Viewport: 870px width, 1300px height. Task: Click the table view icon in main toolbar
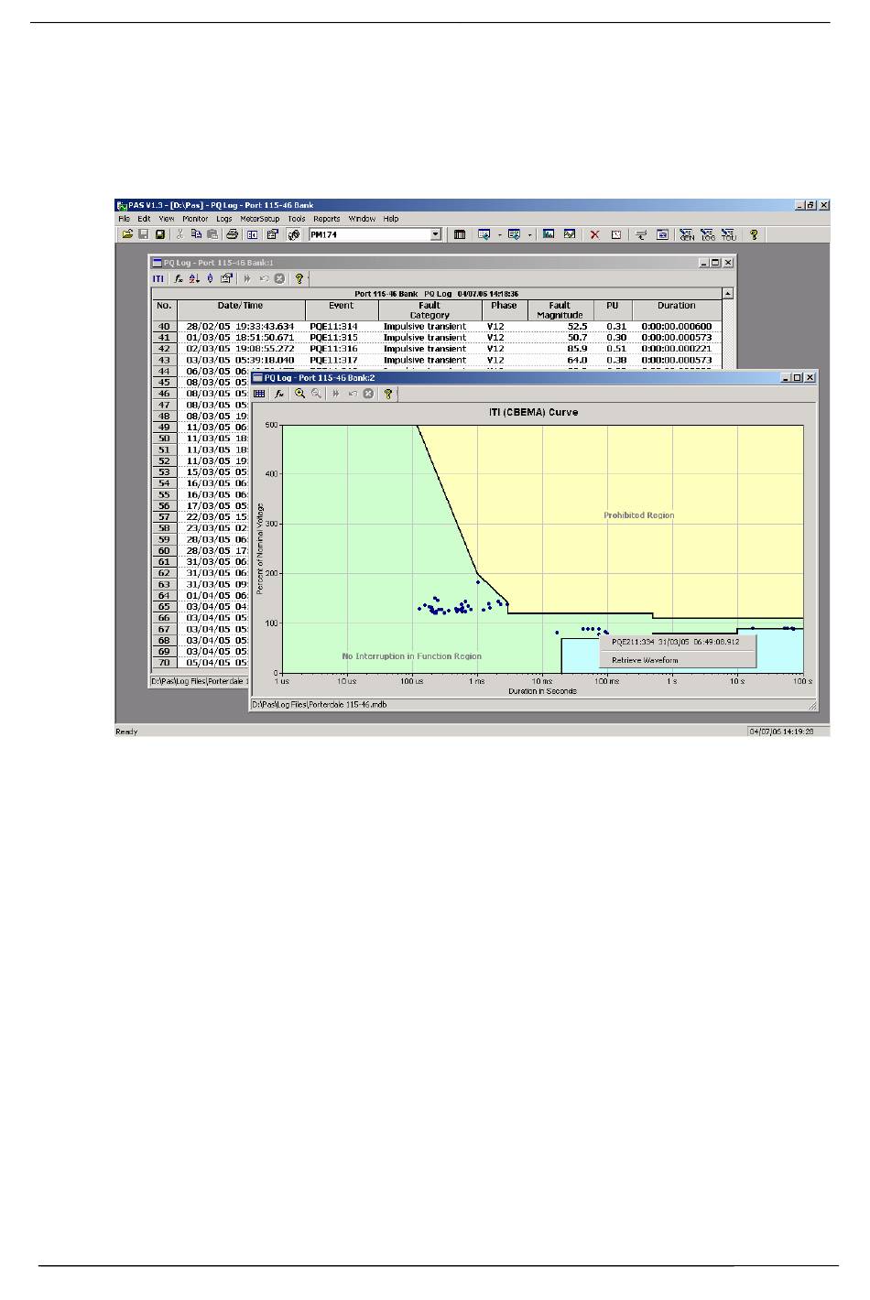(x=460, y=234)
